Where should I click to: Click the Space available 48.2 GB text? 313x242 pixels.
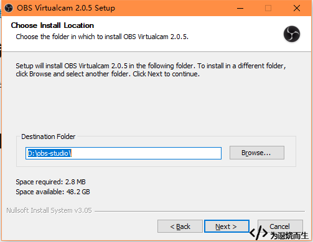(53, 192)
